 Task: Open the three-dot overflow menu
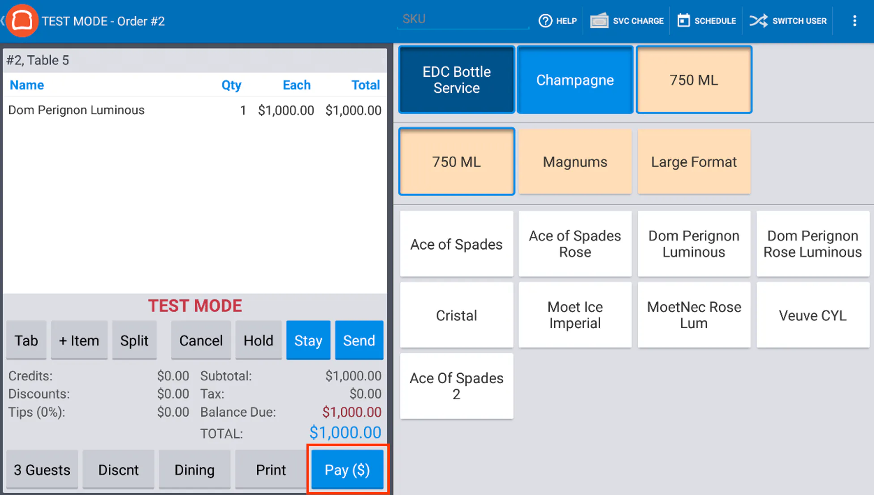point(854,21)
